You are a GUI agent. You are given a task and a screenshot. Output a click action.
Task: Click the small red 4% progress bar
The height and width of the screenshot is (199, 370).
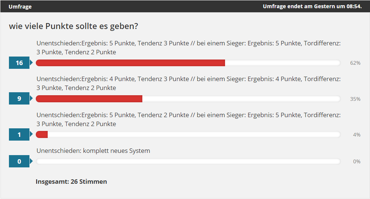pos(42,135)
